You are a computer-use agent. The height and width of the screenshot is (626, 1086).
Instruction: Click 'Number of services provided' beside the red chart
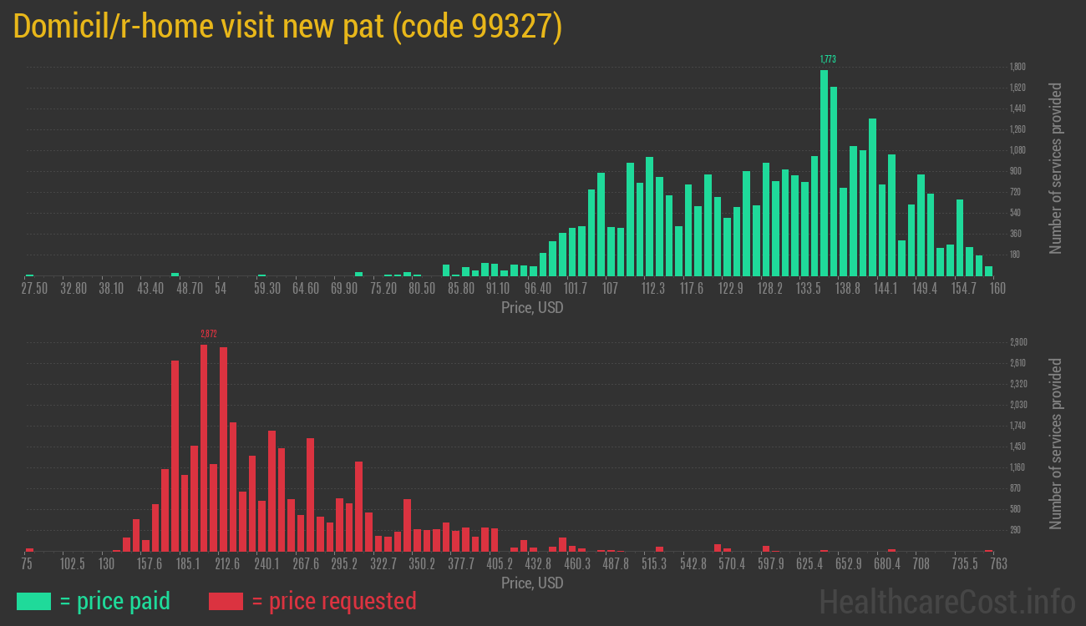(1056, 444)
